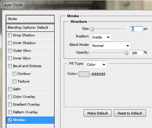This screenshot has width=152, height=128.
Task: Tick the Contour checkbox
Action: (14, 74)
